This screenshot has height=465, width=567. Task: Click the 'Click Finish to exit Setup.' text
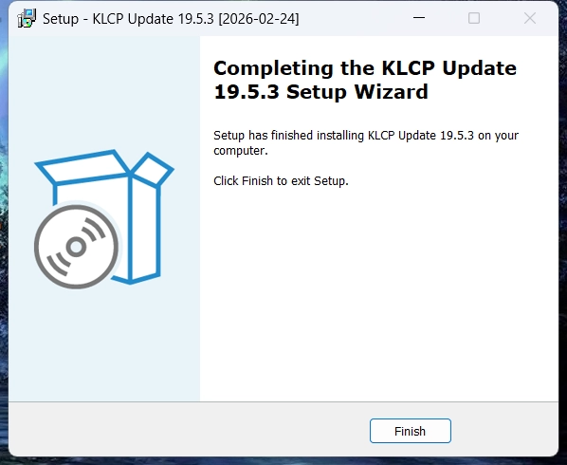tap(281, 180)
